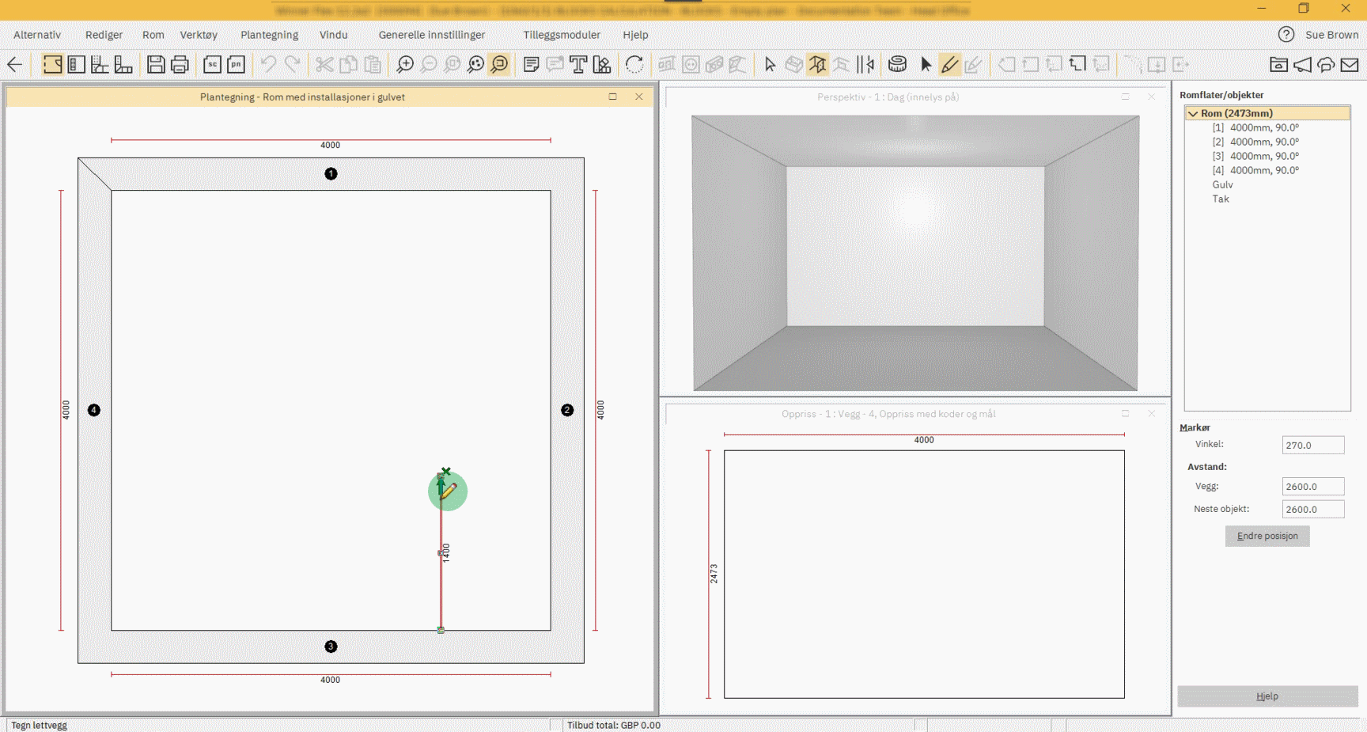The width and height of the screenshot is (1367, 732).
Task: Click the megaphone icon
Action: click(1302, 65)
